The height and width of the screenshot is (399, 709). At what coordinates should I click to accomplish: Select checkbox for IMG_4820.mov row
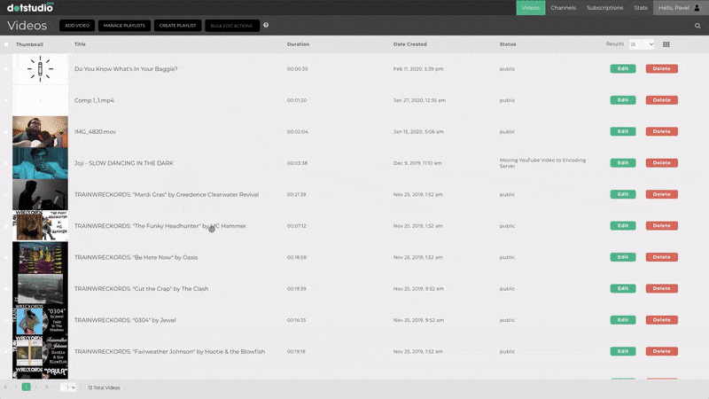tap(6, 131)
